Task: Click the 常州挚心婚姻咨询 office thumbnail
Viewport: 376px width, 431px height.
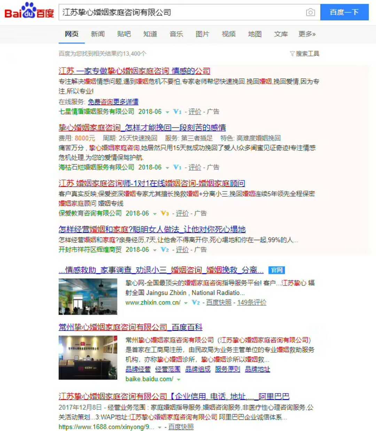Action: [x=88, y=356]
